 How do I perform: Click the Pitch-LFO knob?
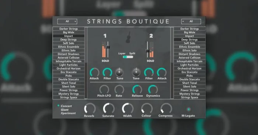pyautogui.click(x=104, y=90)
